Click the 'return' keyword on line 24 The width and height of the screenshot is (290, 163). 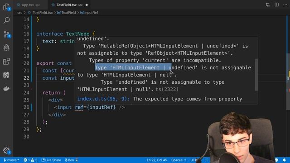[x=51, y=92]
